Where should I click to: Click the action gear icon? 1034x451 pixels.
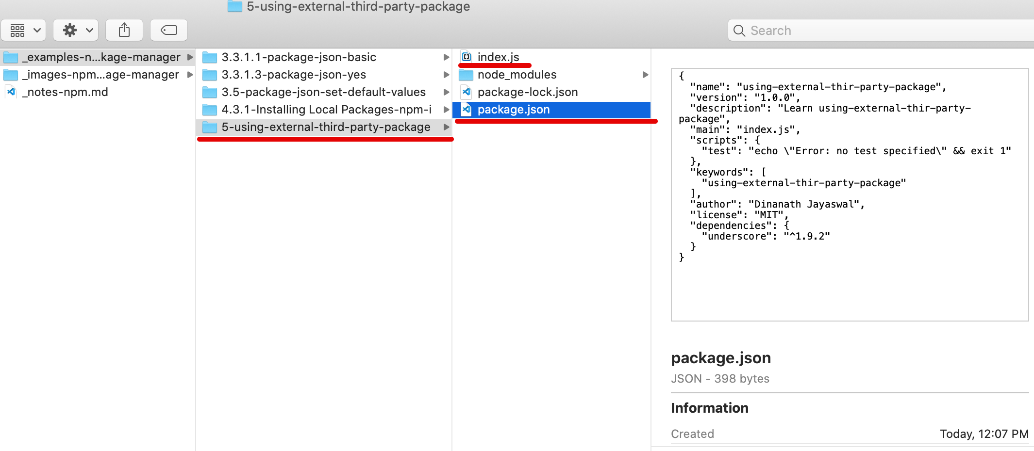69,30
